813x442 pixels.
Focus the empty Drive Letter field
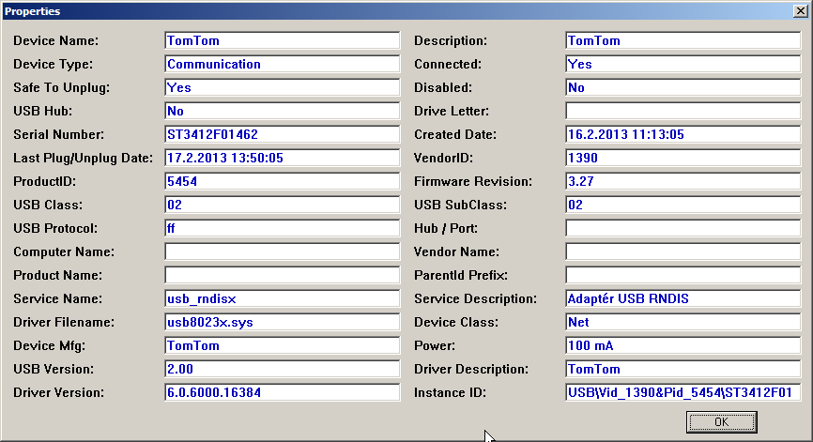tap(683, 112)
